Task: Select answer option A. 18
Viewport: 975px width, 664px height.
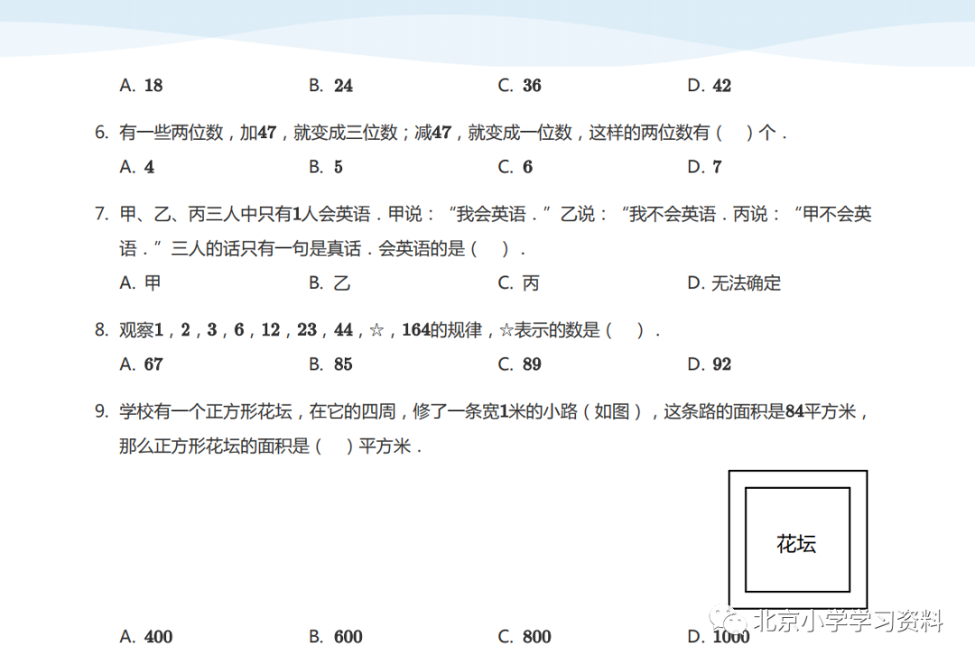Action: (141, 85)
